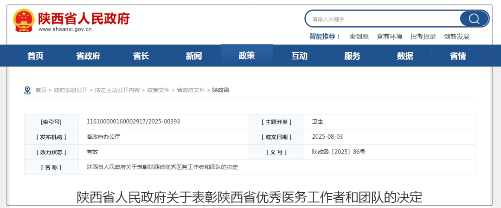Go to the 省情 navigation tab
501x208 pixels.
coord(458,56)
